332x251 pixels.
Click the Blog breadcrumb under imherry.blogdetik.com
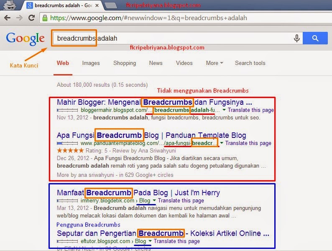[145, 200]
